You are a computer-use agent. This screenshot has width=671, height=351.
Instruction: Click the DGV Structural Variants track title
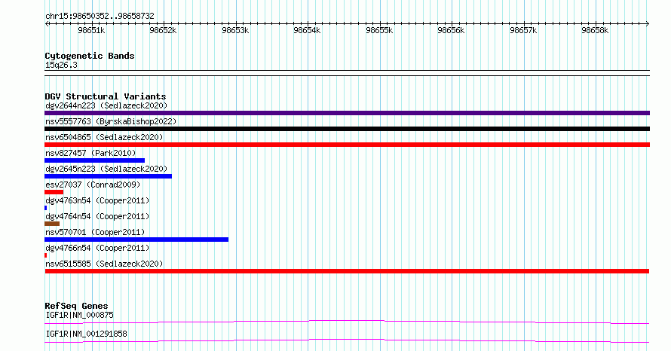[x=106, y=96]
